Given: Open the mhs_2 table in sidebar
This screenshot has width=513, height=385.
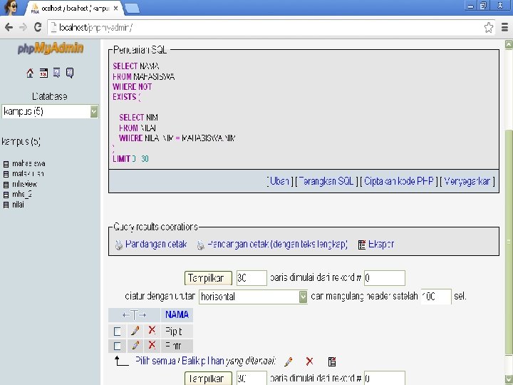Looking at the screenshot, I should click(x=22, y=195).
